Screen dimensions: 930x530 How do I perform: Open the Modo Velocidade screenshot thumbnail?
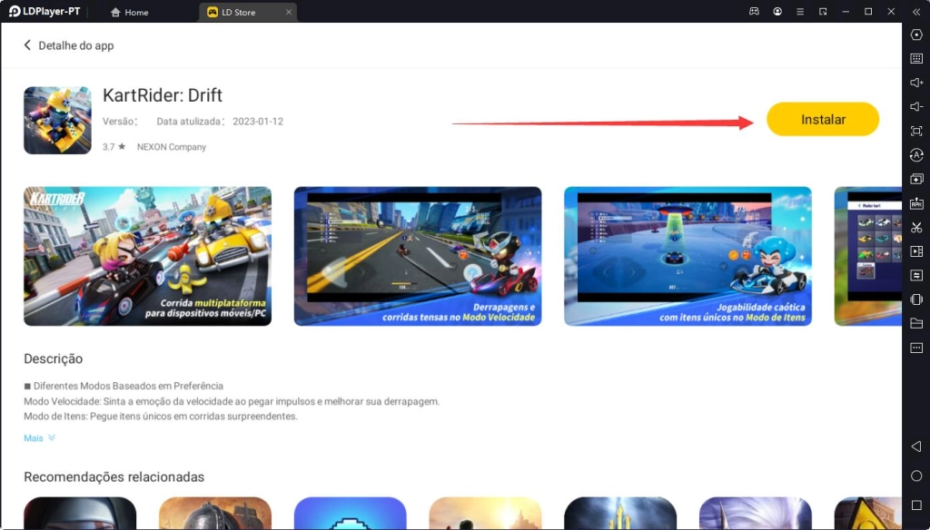pos(417,256)
